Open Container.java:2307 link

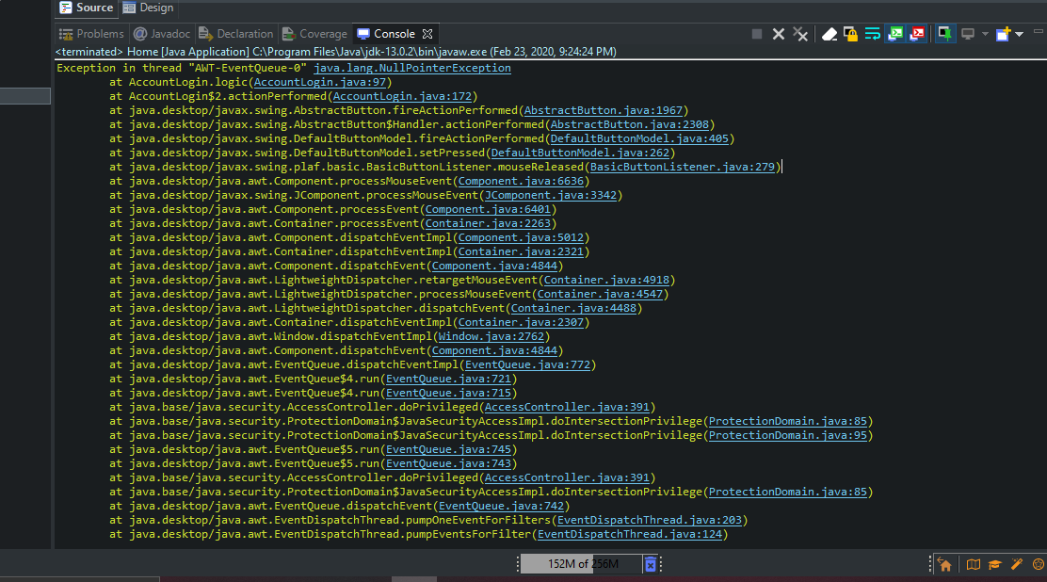521,322
